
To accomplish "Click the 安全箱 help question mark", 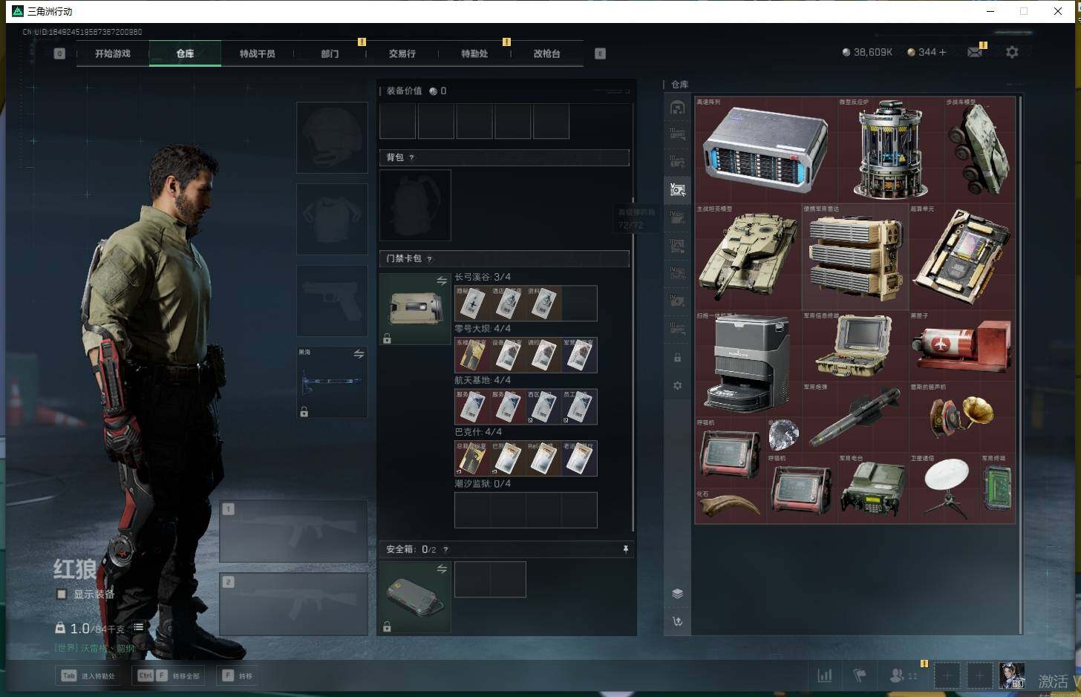I will [445, 549].
